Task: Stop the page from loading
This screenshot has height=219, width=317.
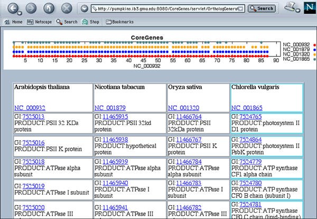Action: tap(66, 8)
